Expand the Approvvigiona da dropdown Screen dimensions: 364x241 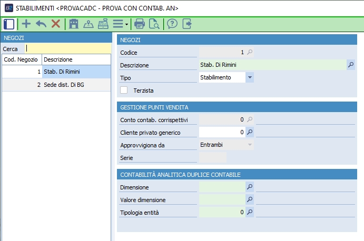coord(250,145)
